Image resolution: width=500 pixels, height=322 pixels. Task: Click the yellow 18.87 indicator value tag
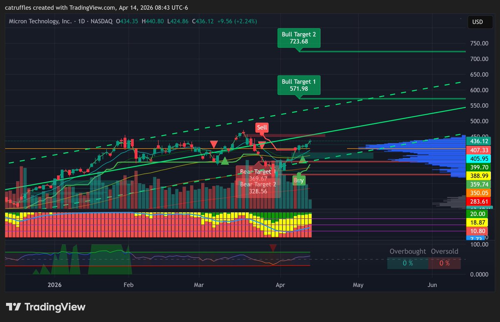click(x=478, y=222)
